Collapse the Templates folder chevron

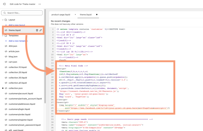click(x=3, y=36)
